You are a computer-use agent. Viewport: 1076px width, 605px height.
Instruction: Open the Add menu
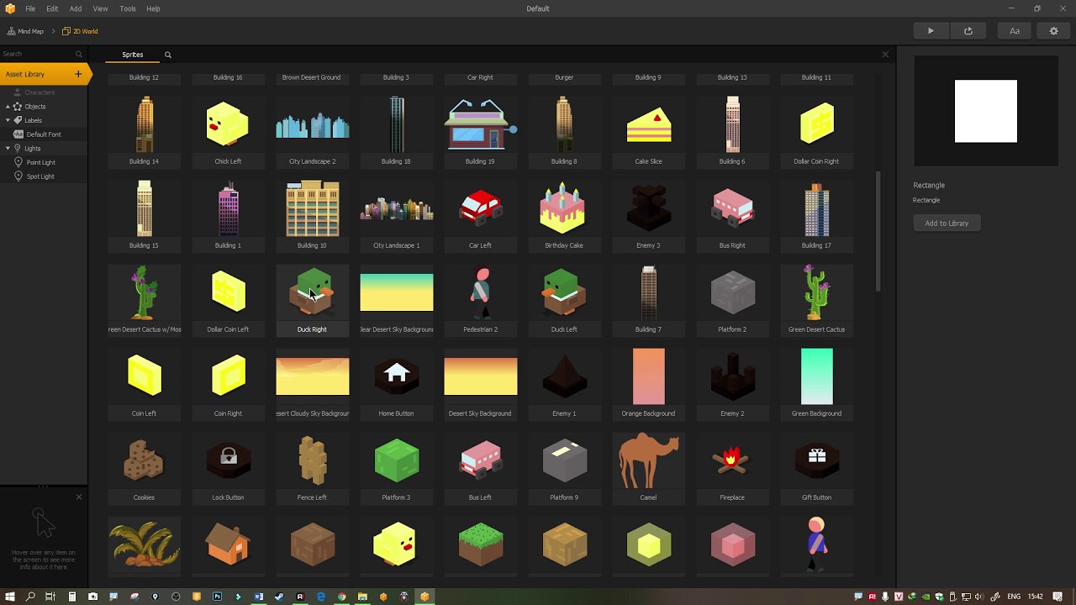76,8
